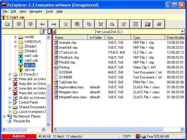The height and width of the screenshot is (140, 187).
Task: Expand the WINDOWS folder node
Action: click(x=15, y=42)
